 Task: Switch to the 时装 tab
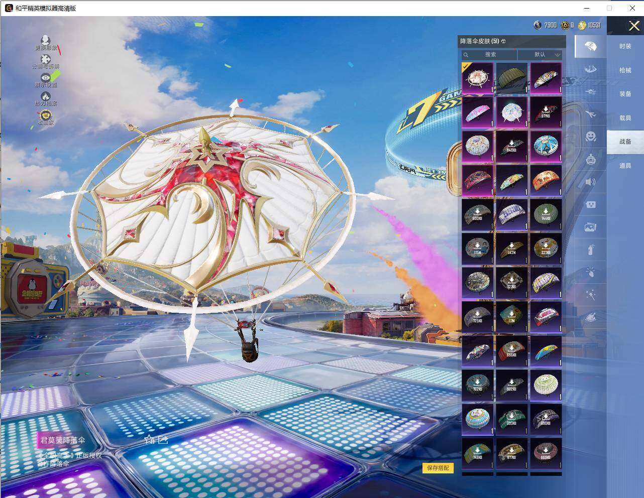pyautogui.click(x=625, y=46)
